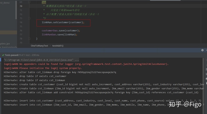Select the 'rst_demo' project tree item
The width and height of the screenshot is (207, 114).
[5, 3]
